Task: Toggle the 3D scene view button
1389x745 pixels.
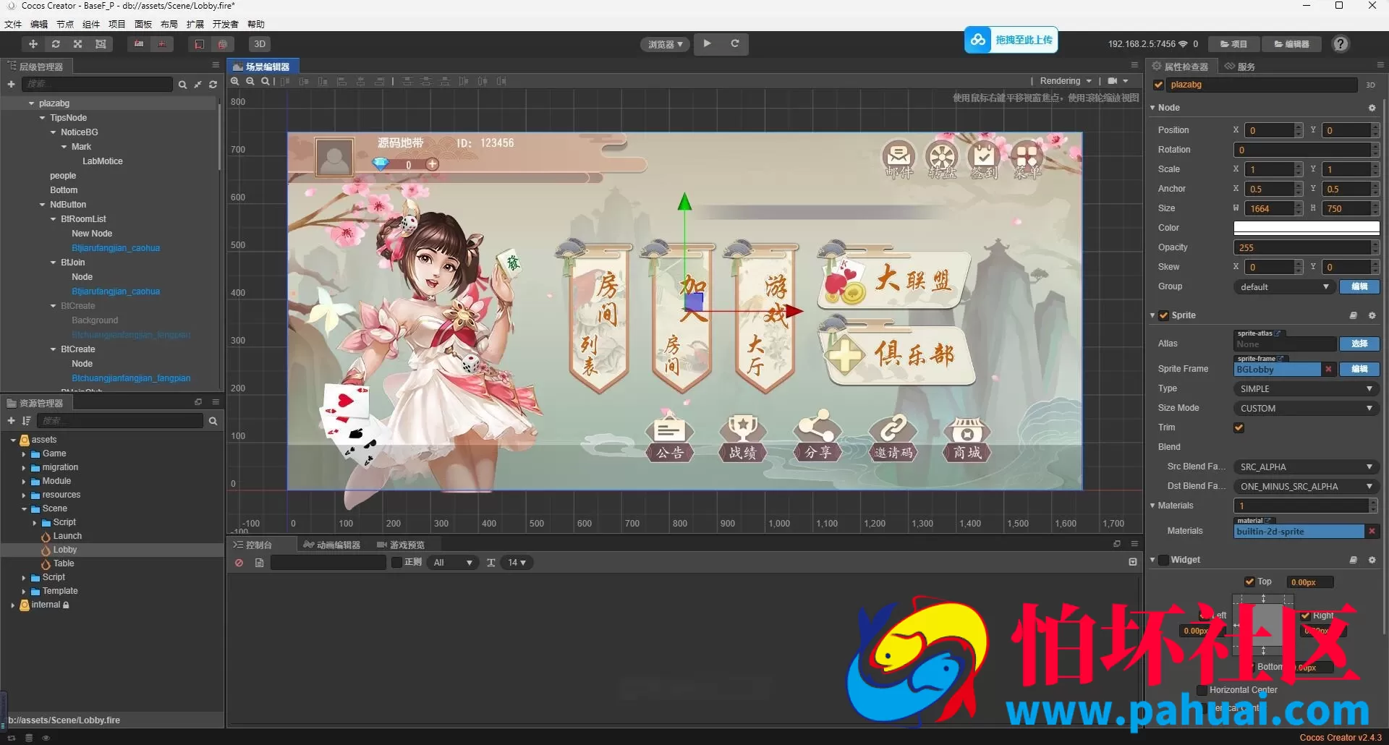Action: [260, 44]
